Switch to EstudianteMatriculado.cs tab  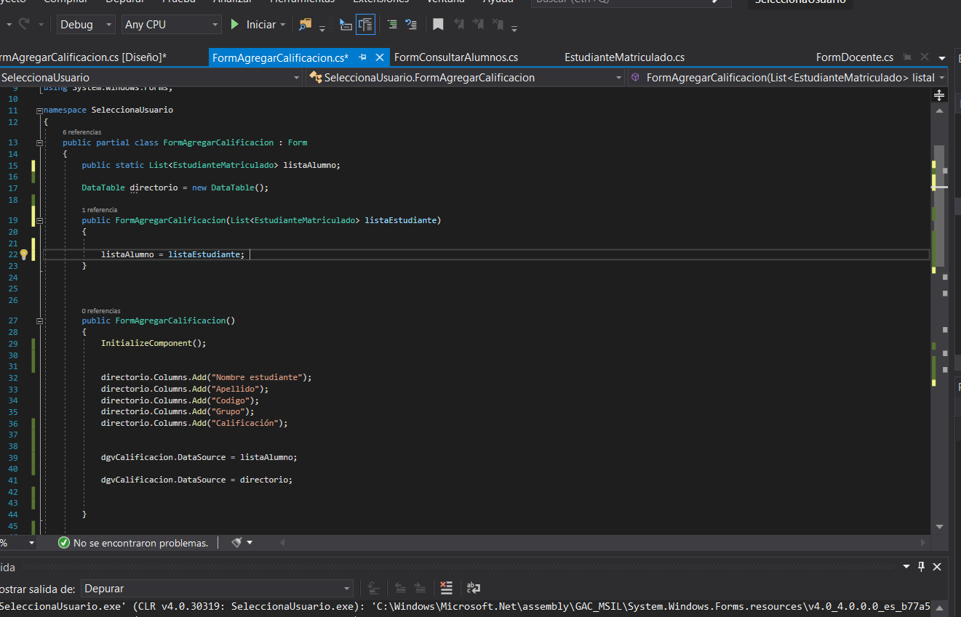click(624, 57)
